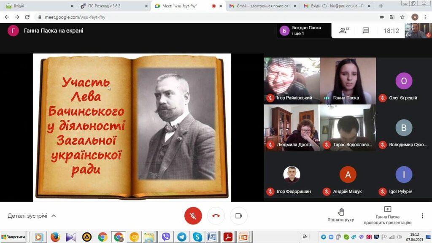Switch to the ПС-Розклад v.3.8.2 tab

[x=112, y=6]
